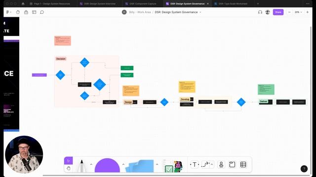Open widgets and stickers library
316x177 pixels.
[x=172, y=166]
